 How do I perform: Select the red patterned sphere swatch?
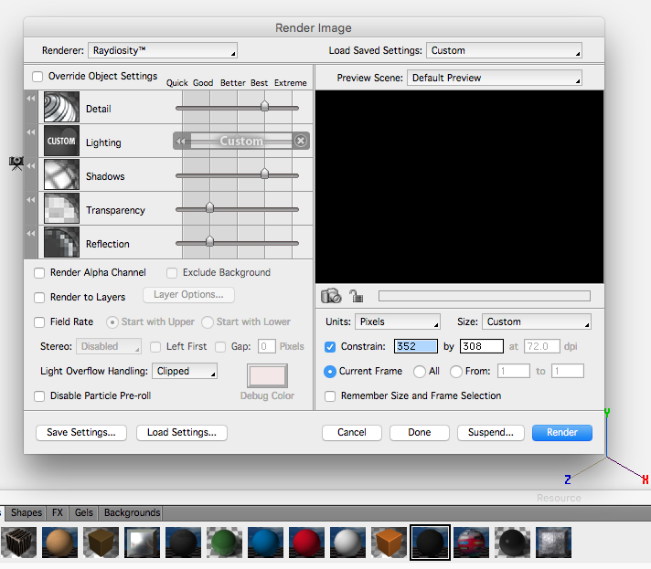[x=471, y=543]
